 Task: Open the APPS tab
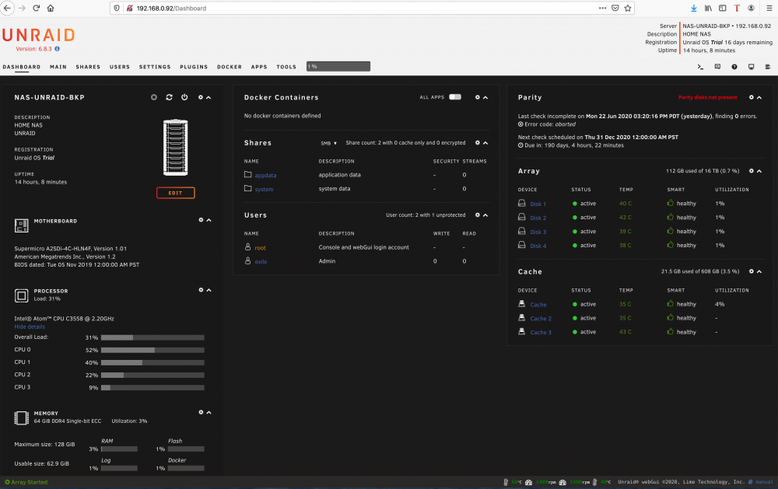[x=259, y=66]
